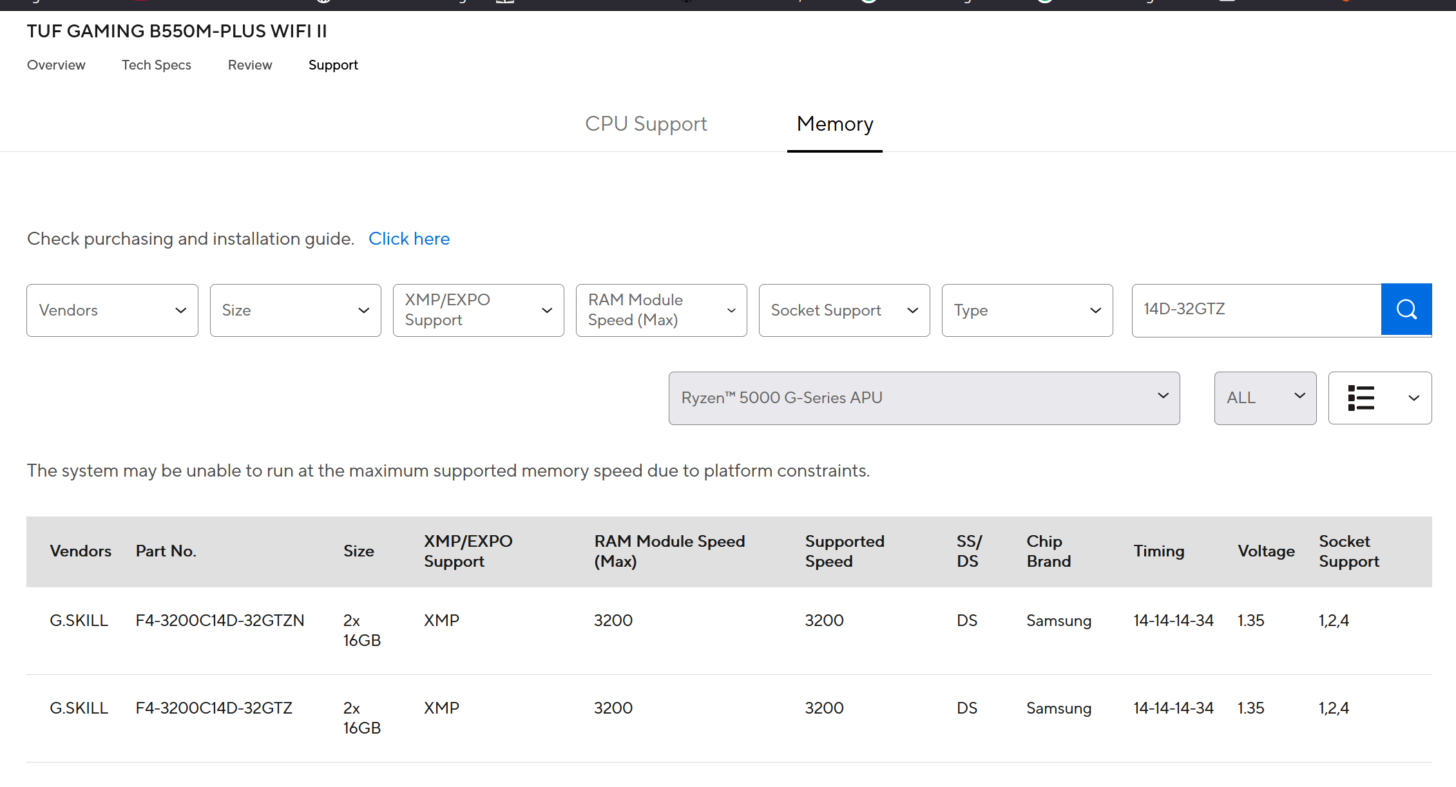Click the blue search magnifier button
This screenshot has width=1456, height=787.
click(1406, 310)
